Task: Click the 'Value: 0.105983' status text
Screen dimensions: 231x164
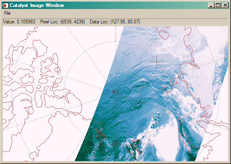Action: point(19,22)
